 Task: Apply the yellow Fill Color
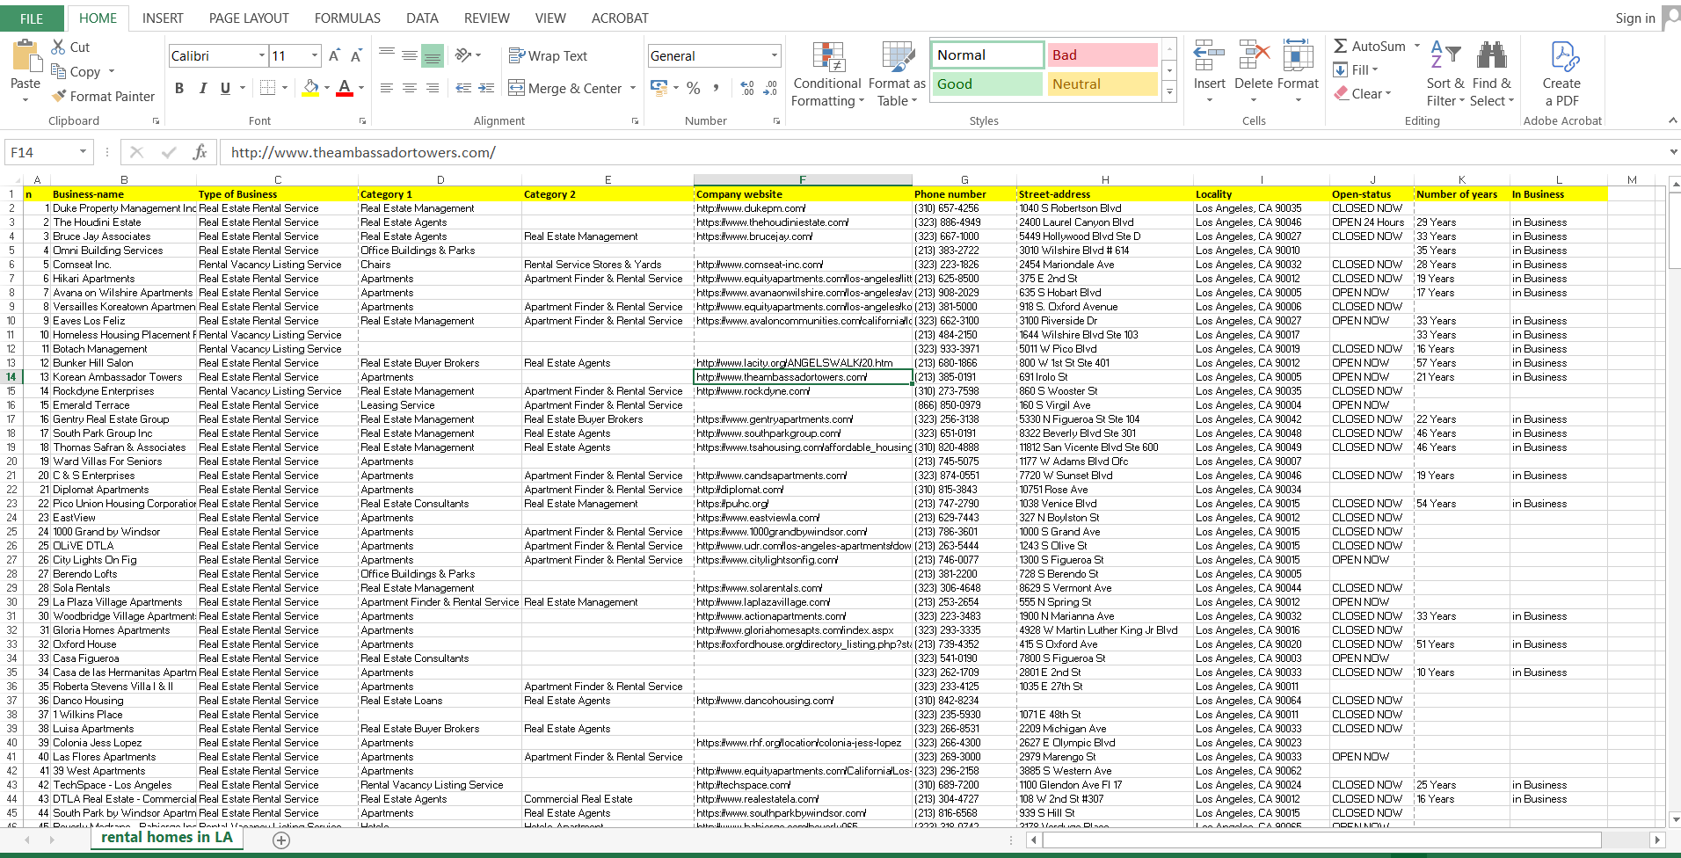tap(310, 88)
